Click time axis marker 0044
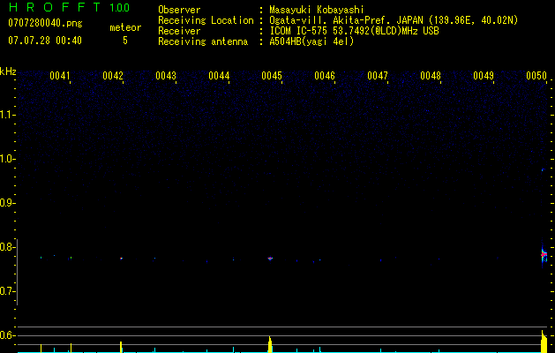 click(219, 76)
